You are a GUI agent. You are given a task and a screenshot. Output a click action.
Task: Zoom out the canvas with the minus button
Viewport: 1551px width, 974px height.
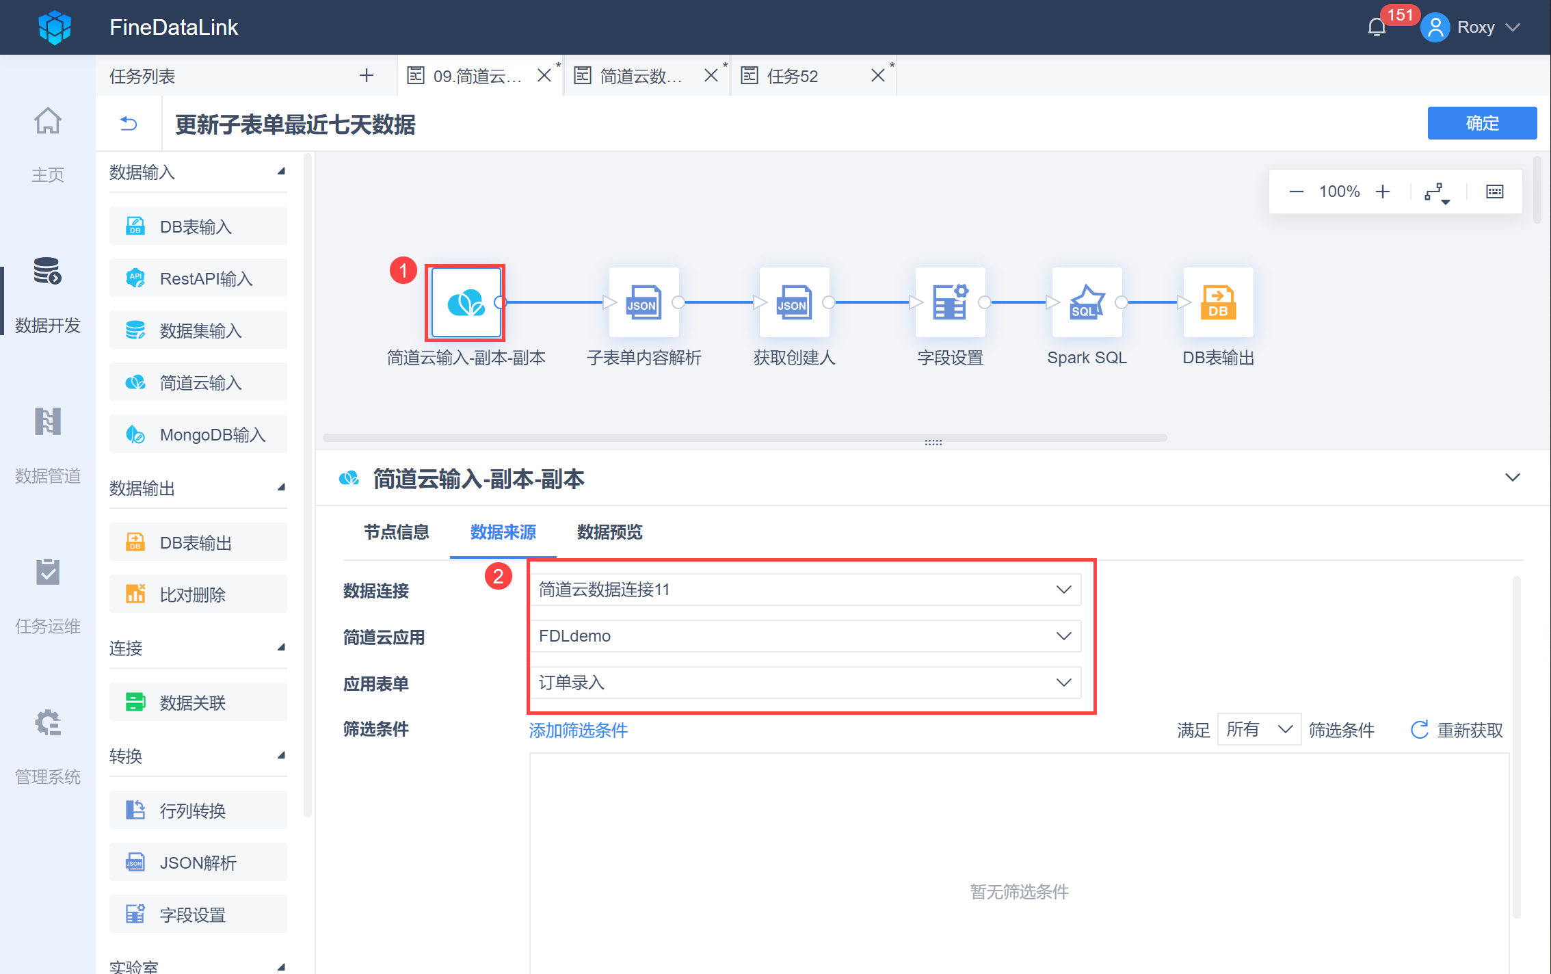pos(1296,192)
